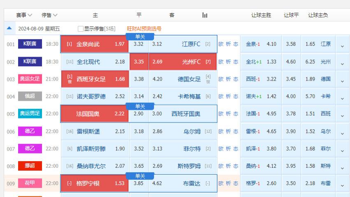Select home win 法国国奥 2.22
This screenshot has height=197, width=350.
click(x=95, y=114)
